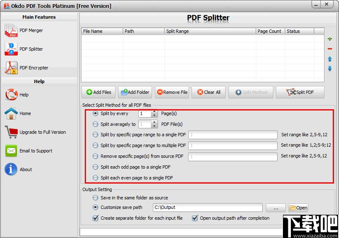This screenshot has height=238, width=339.
Task: Open the Help lifebuoy icon
Action: pos(11,95)
